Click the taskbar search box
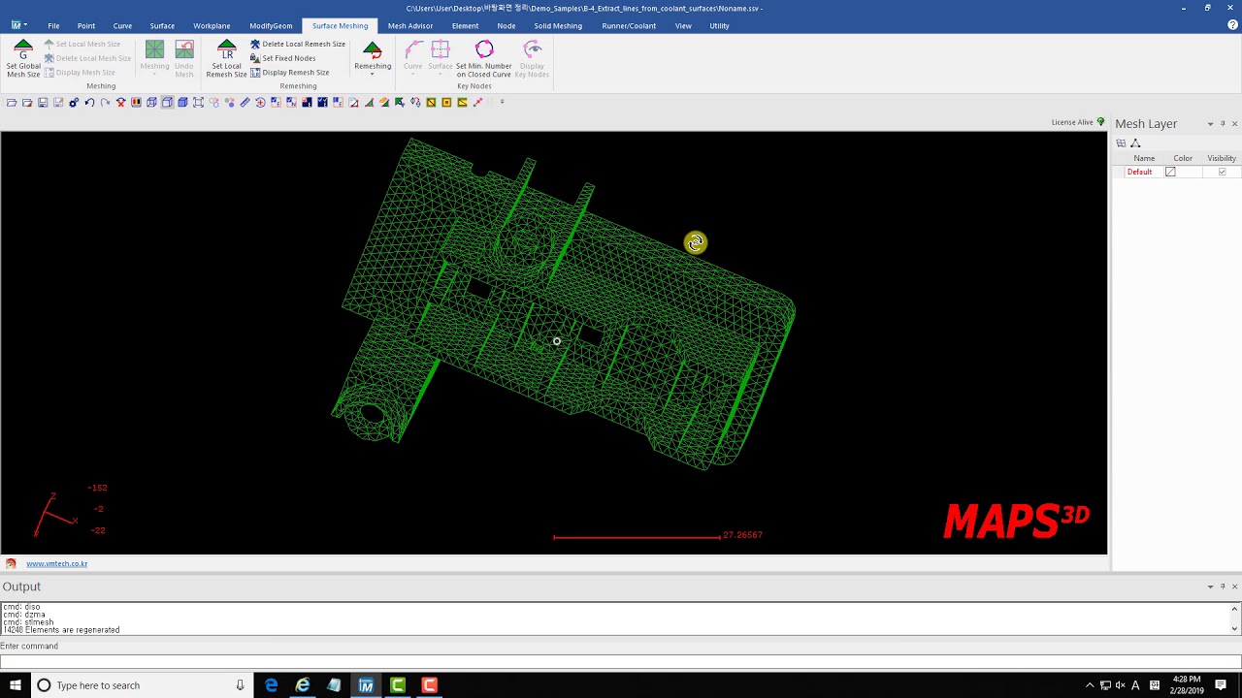Image resolution: width=1242 pixels, height=698 pixels. [142, 685]
